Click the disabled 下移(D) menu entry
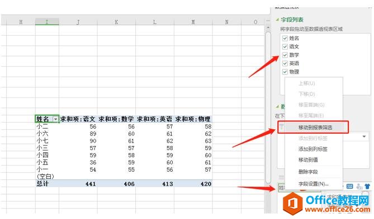Viewport: 374px width, 219px height. pyautogui.click(x=306, y=94)
